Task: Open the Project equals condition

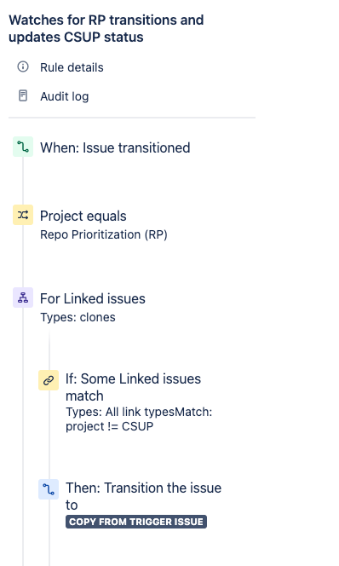Action: 83,216
